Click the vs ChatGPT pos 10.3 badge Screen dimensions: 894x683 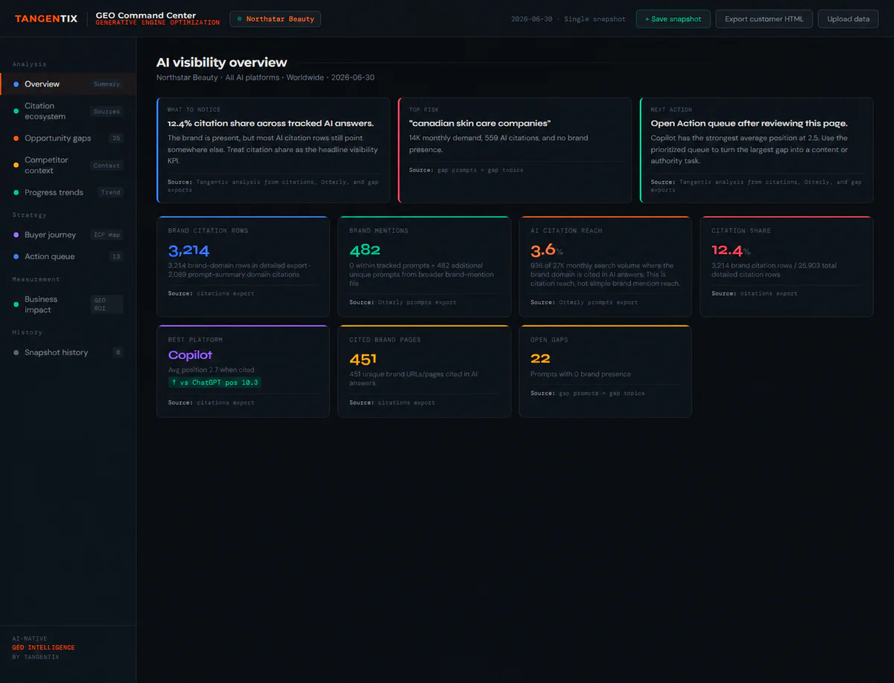point(215,382)
